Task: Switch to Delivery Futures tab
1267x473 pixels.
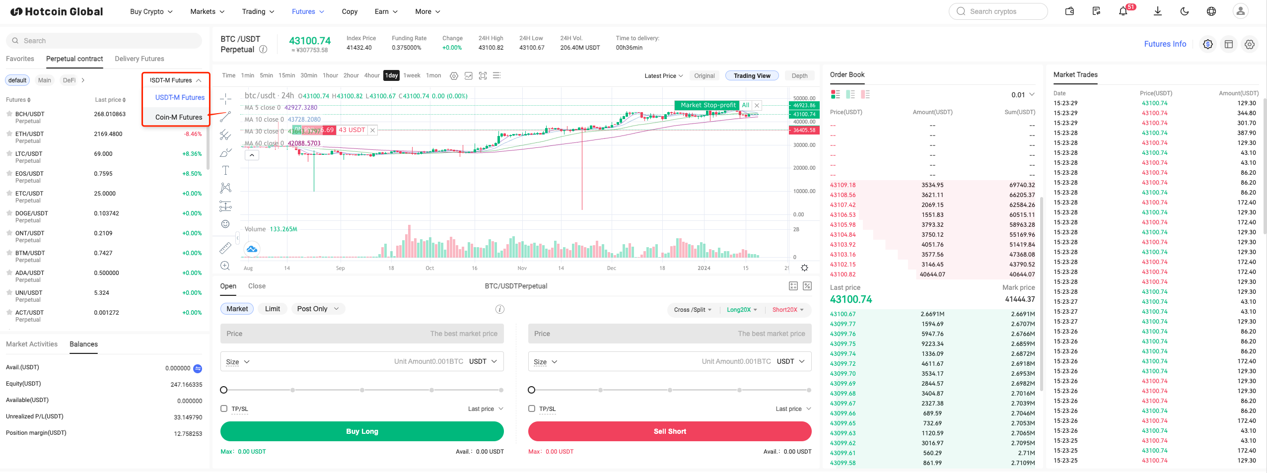Action: 139,59
